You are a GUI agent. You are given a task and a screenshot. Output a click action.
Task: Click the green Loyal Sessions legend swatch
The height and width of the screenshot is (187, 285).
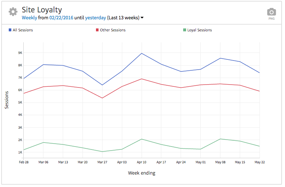pos(184,30)
